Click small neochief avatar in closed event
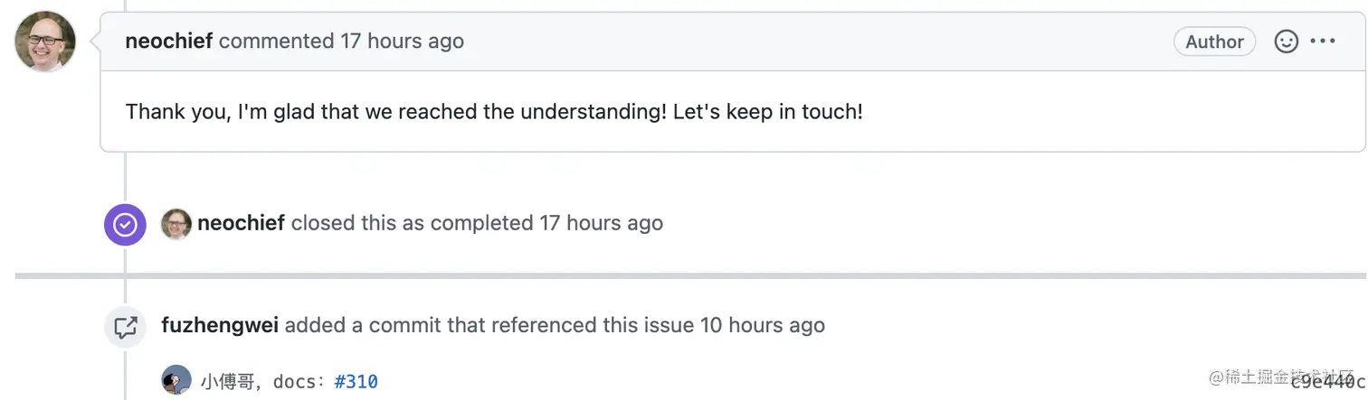 (176, 224)
